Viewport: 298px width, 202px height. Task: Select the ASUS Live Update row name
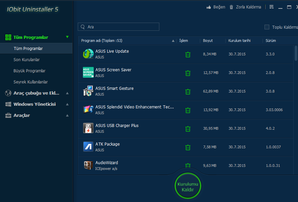(x=112, y=51)
